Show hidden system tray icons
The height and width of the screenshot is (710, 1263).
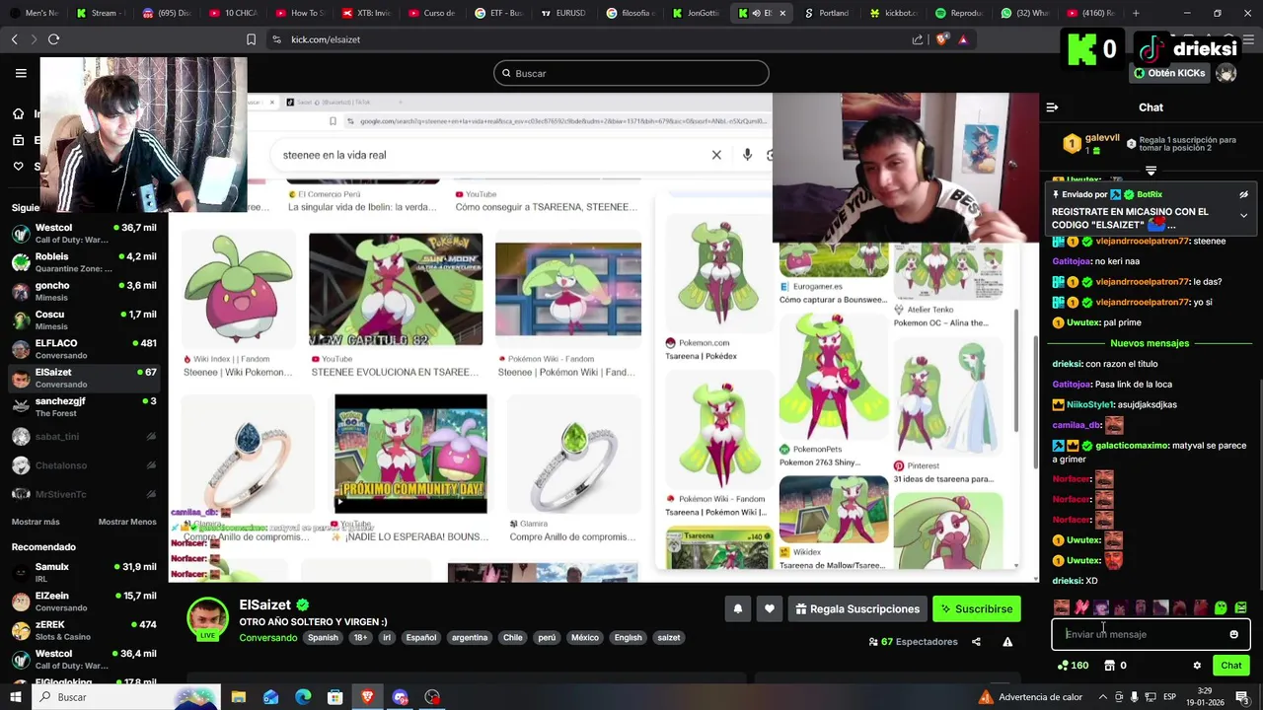(x=1102, y=697)
